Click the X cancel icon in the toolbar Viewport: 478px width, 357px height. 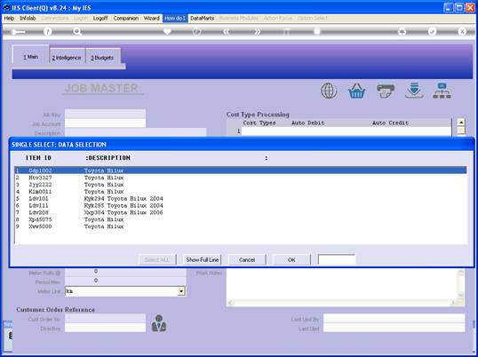(x=462, y=31)
